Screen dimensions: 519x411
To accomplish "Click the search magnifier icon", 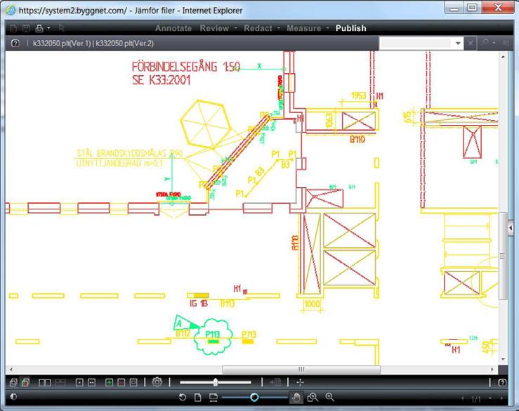I will 485,43.
